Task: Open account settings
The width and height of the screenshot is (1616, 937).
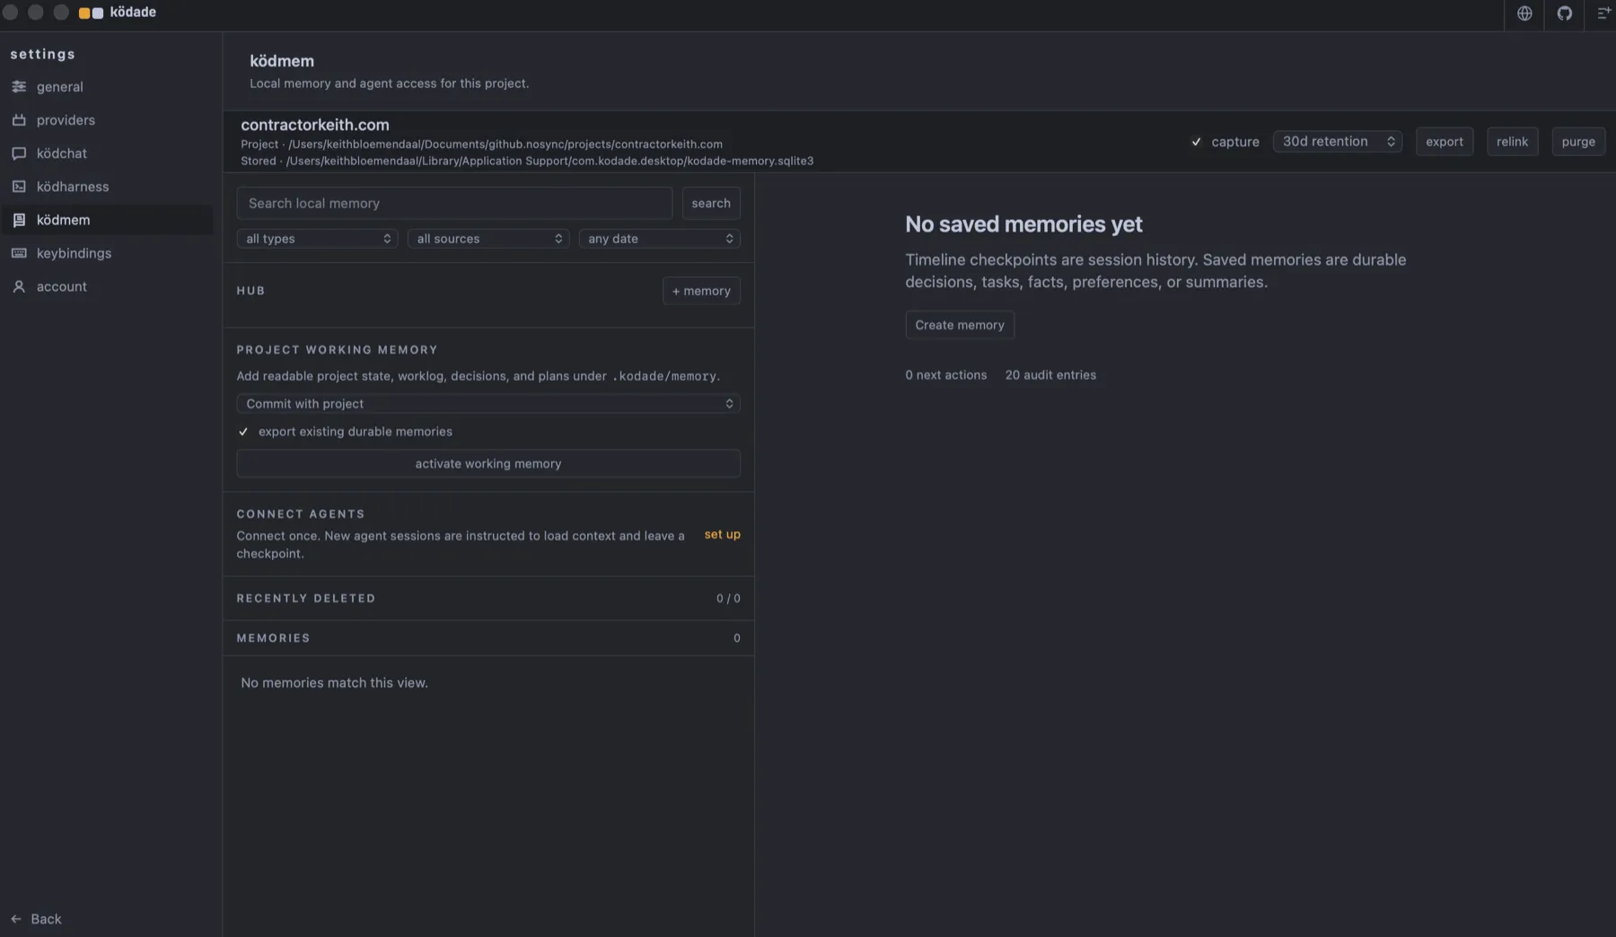Action: (107, 286)
